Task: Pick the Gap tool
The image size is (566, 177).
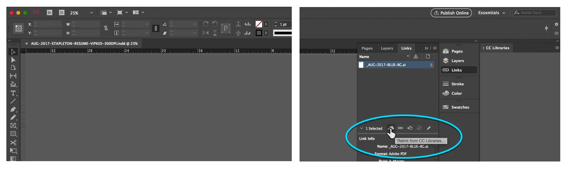Action: click(x=13, y=76)
